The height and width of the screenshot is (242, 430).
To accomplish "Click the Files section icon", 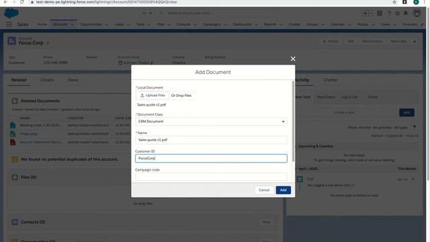I will (x=15, y=177).
